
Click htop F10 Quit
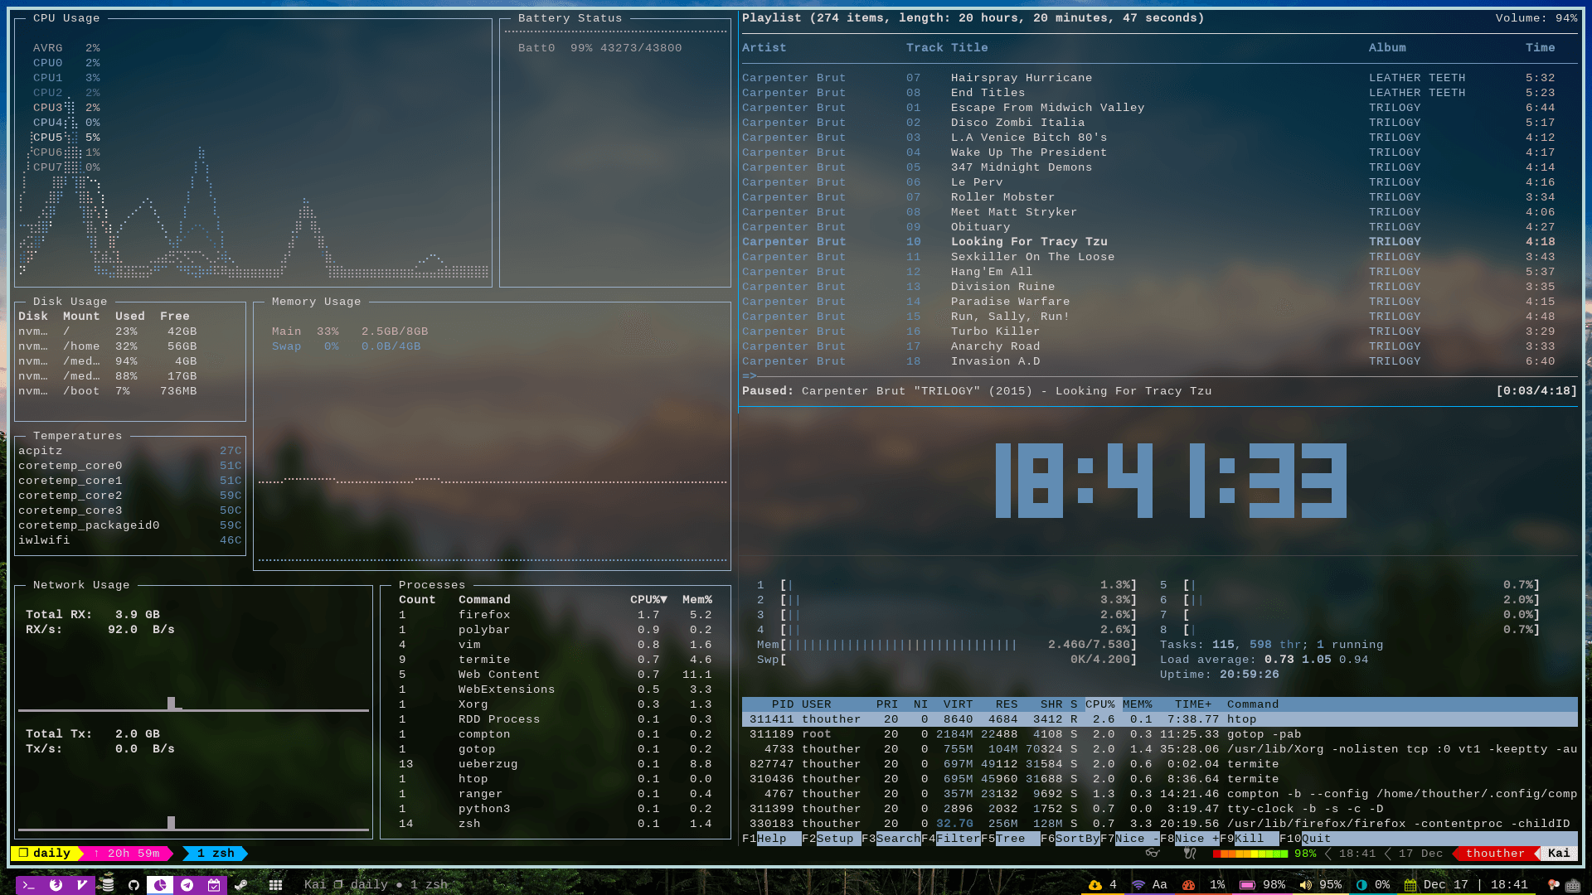click(1305, 839)
